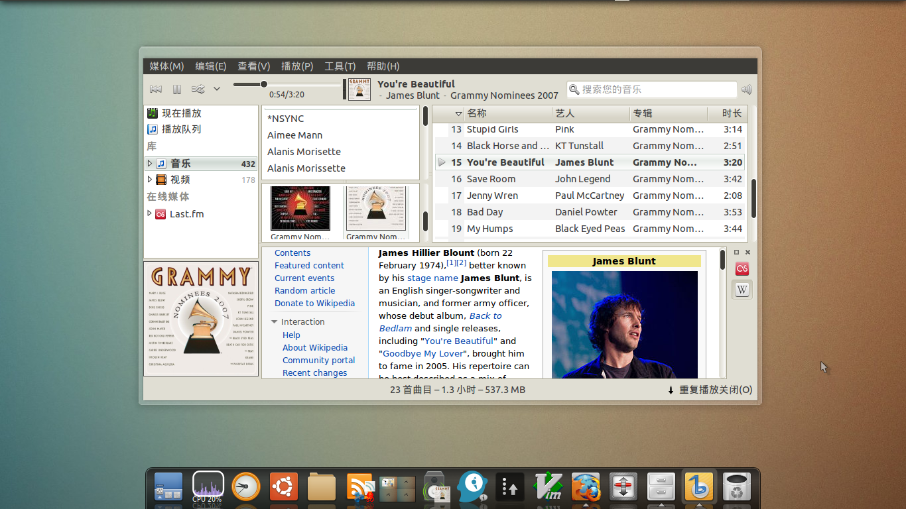This screenshot has width=906, height=509.
Task: Open the RSS feed reader dock icon
Action: 360,487
